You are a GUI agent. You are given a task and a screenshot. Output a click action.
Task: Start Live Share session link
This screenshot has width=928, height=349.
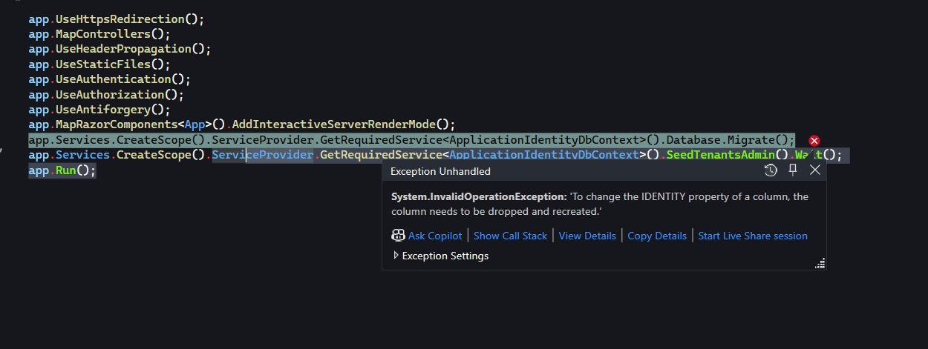coord(753,236)
